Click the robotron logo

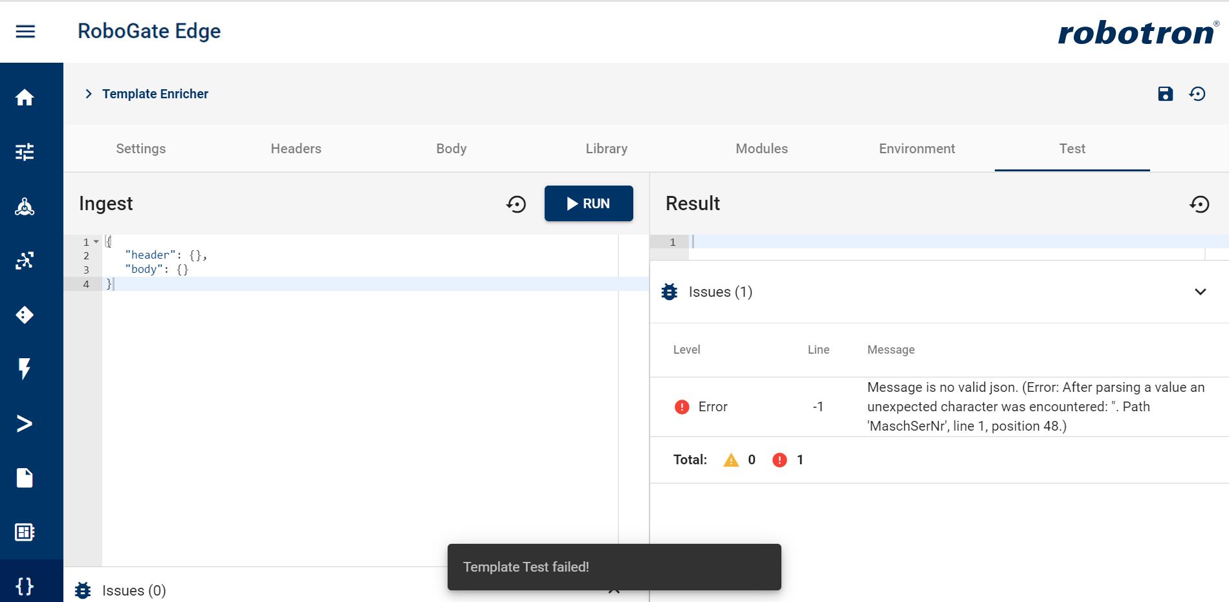tap(1138, 32)
